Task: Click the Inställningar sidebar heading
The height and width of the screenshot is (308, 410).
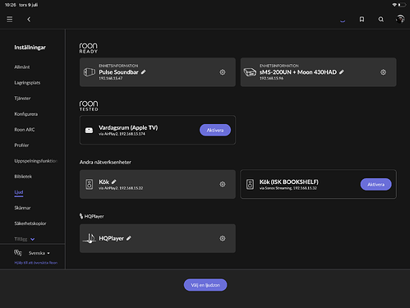Action: pyautogui.click(x=30, y=48)
